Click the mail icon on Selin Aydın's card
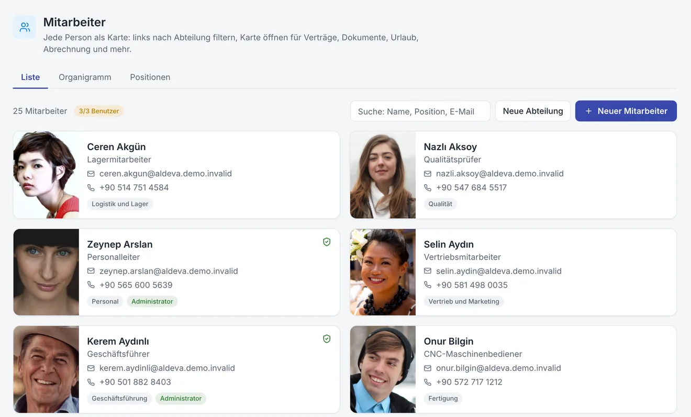The width and height of the screenshot is (691, 417). coord(428,271)
